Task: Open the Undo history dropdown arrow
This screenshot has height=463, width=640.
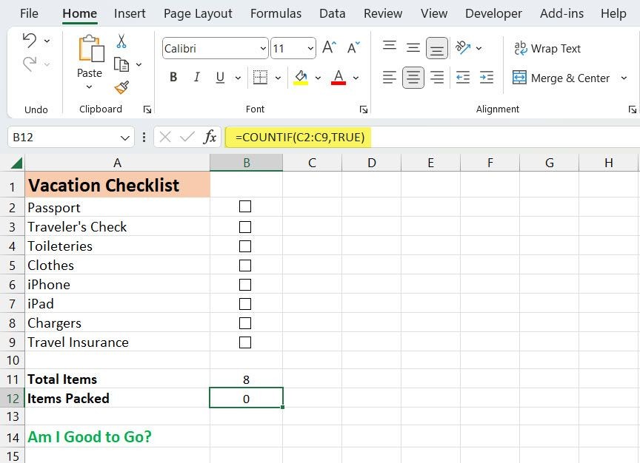Action: (47, 41)
